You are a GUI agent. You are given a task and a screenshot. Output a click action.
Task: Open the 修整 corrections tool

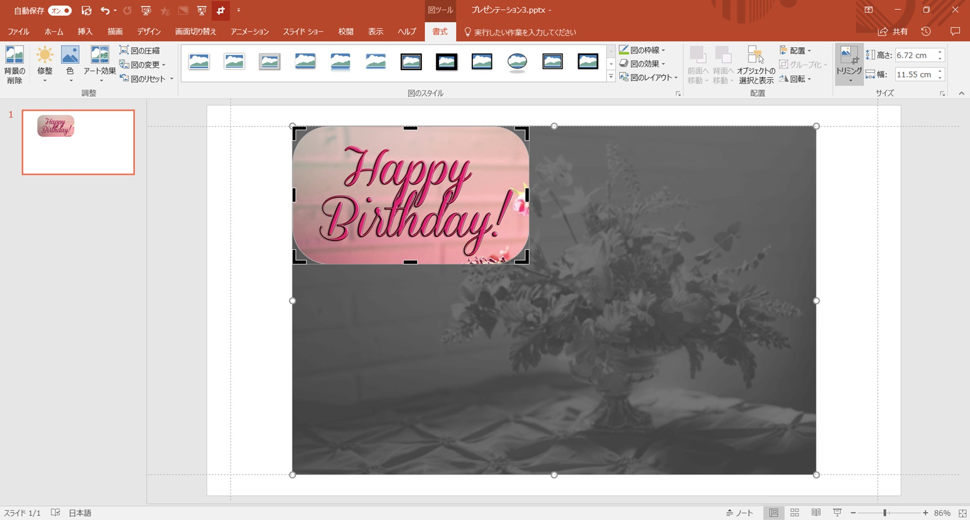pos(44,64)
